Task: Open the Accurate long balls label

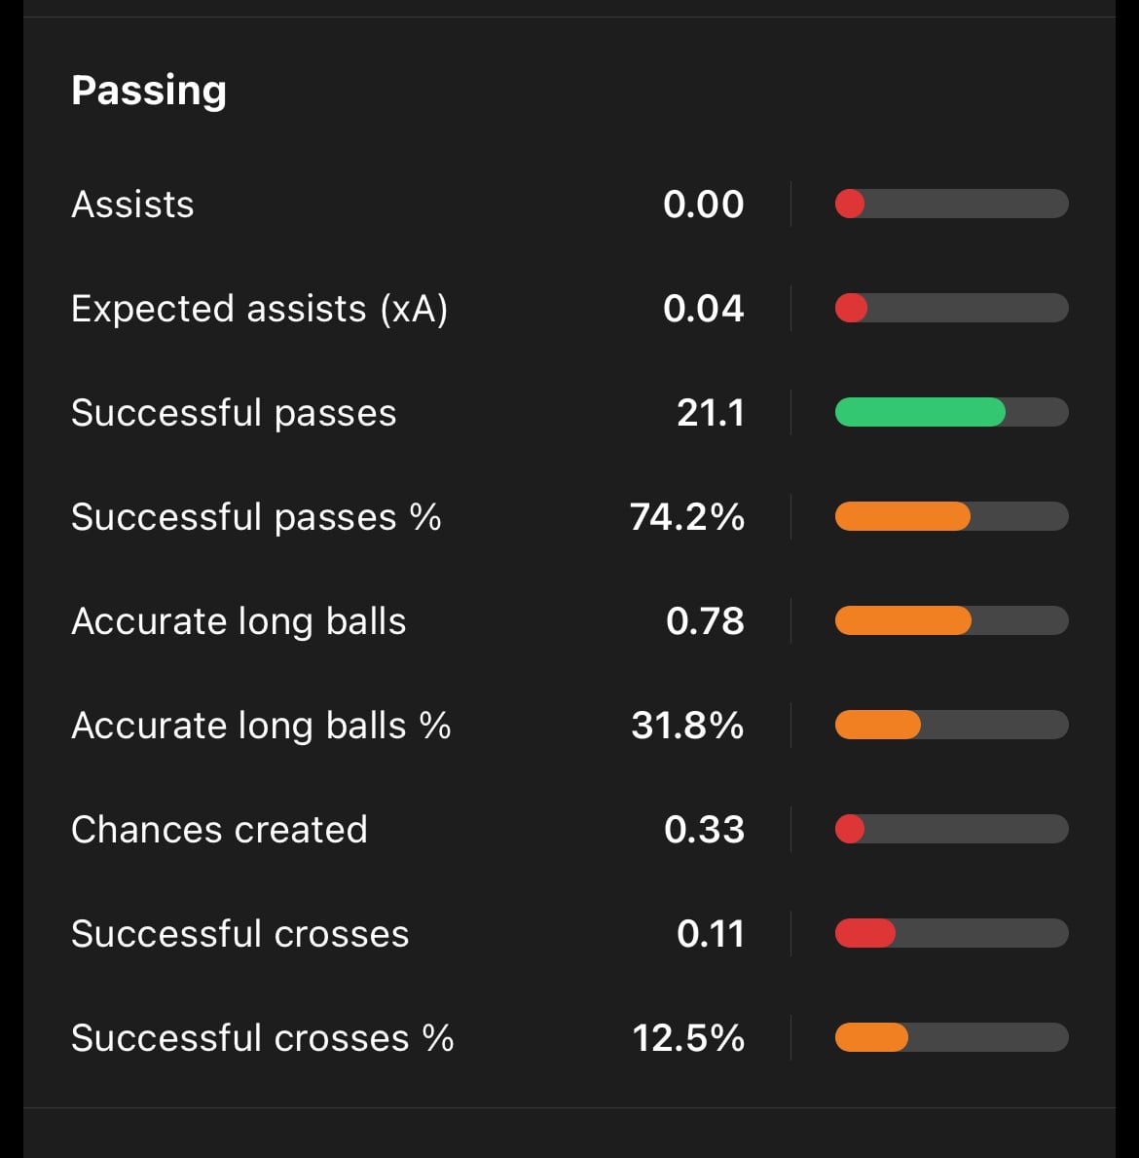Action: click(239, 621)
